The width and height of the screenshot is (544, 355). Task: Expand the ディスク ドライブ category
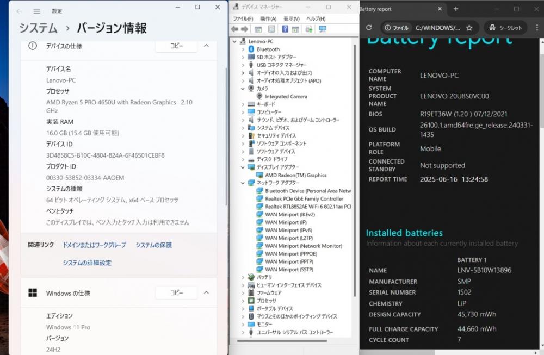click(243, 159)
